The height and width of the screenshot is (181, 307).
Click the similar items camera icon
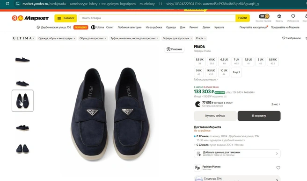[168, 49]
